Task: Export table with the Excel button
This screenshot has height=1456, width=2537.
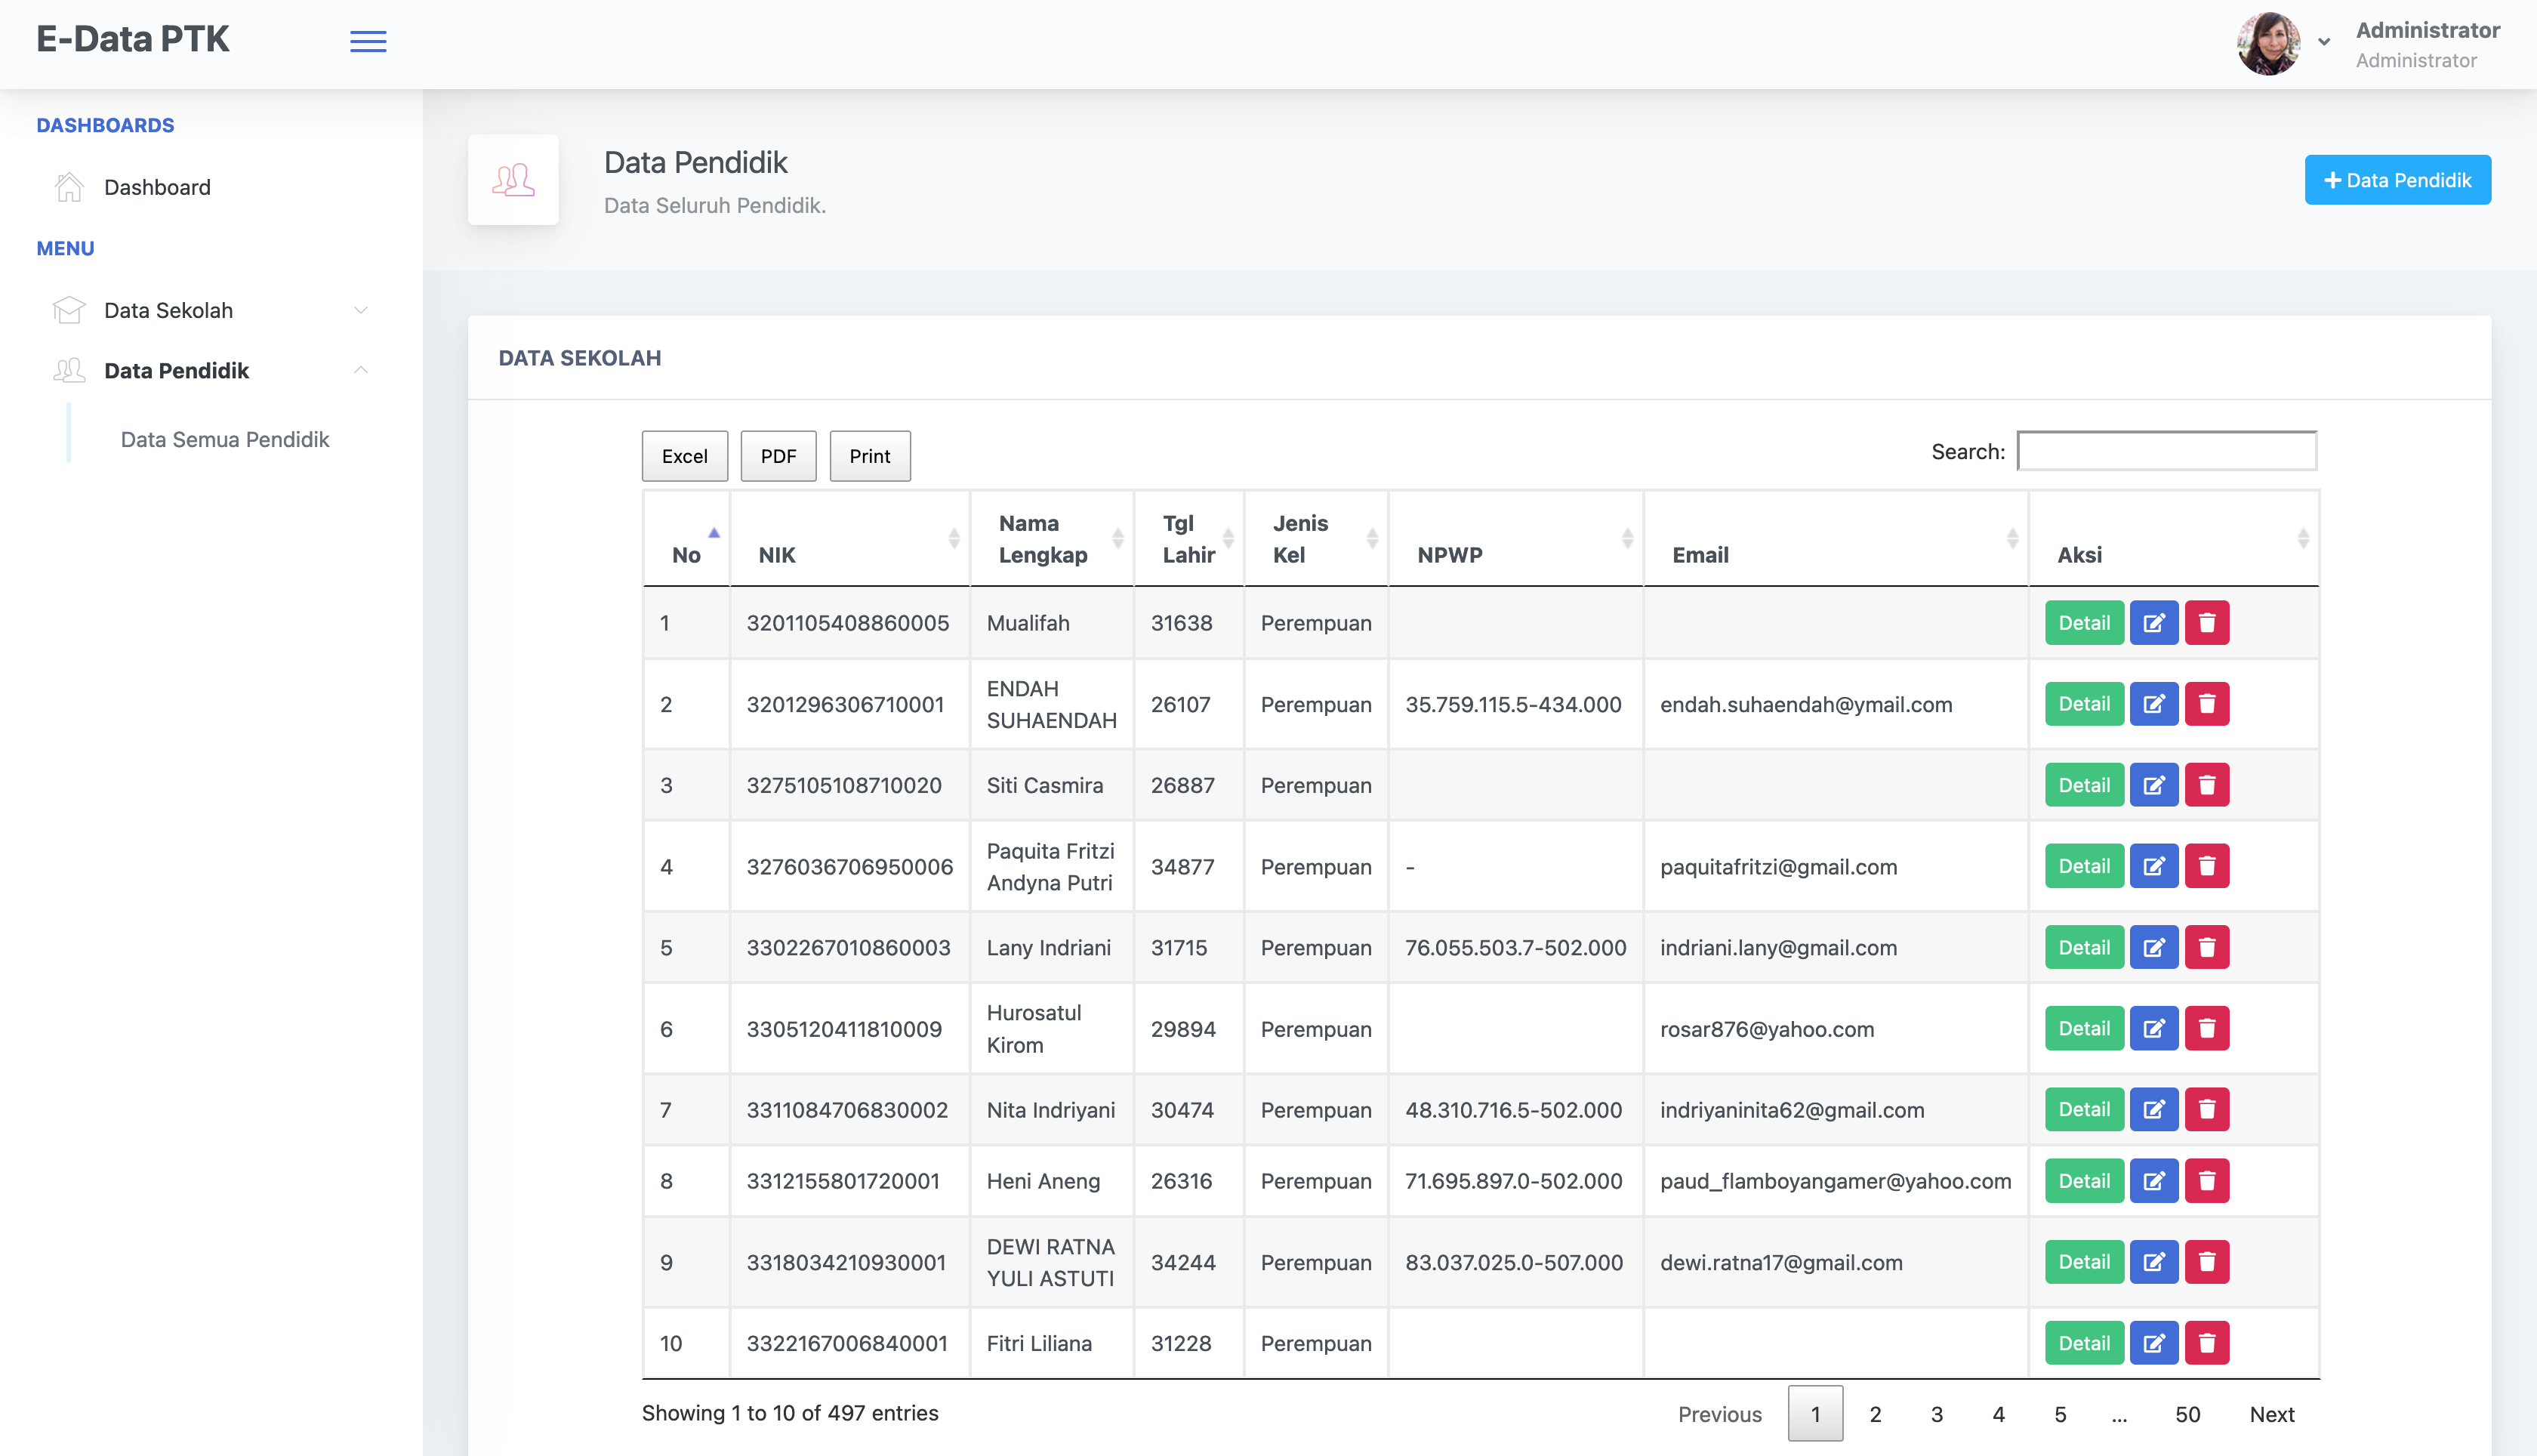Action: pyautogui.click(x=685, y=456)
